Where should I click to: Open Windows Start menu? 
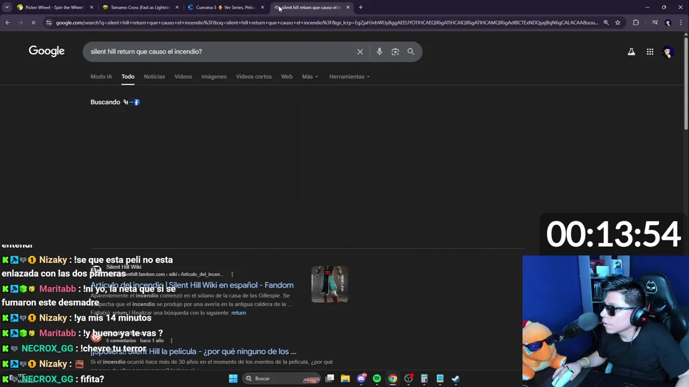tap(233, 378)
